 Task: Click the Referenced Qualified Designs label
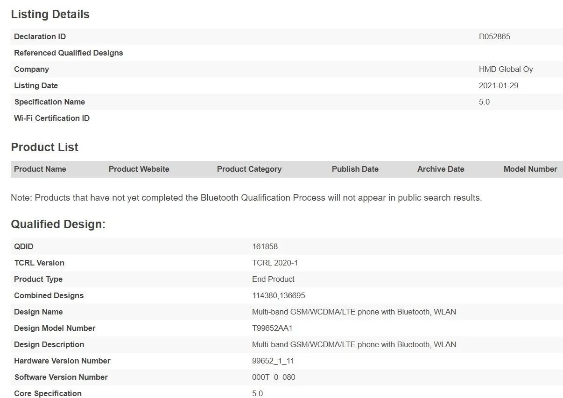coord(68,53)
